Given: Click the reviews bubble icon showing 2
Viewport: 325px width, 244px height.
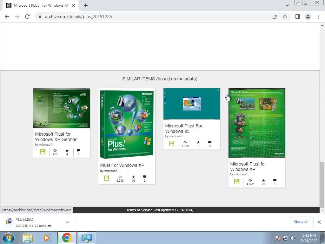Looking at the screenshot, I should [145, 177].
